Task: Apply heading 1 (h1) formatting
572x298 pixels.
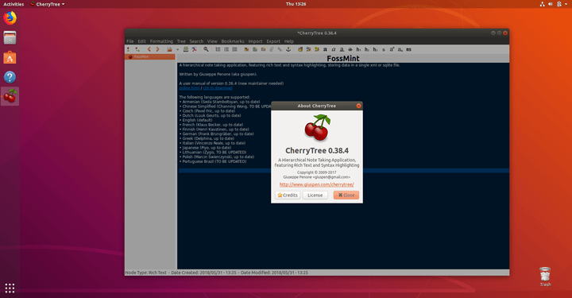Action: 358,49
